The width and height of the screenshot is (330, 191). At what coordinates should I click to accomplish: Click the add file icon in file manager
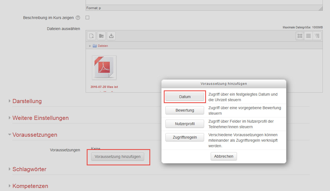[91, 36]
